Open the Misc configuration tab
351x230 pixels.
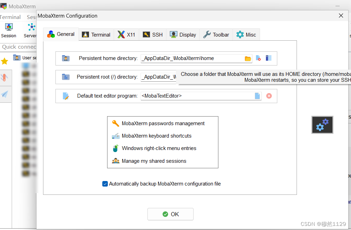tap(246, 35)
